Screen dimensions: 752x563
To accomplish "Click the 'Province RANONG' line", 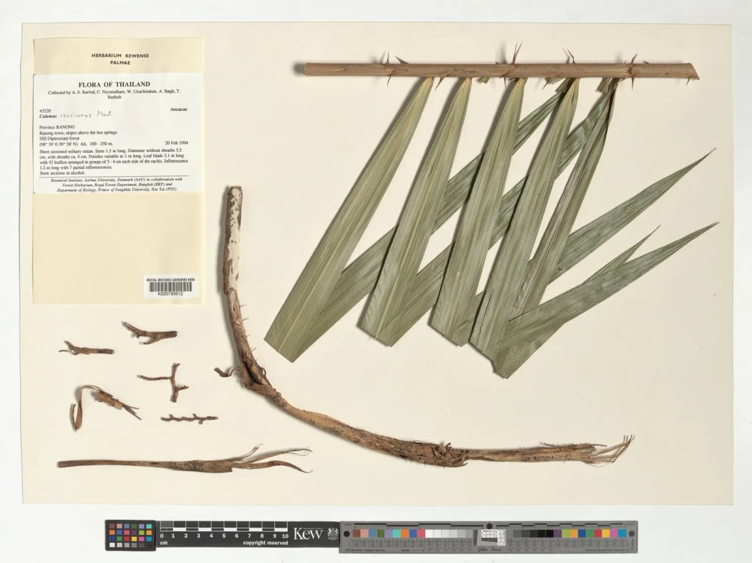I will click(x=57, y=127).
